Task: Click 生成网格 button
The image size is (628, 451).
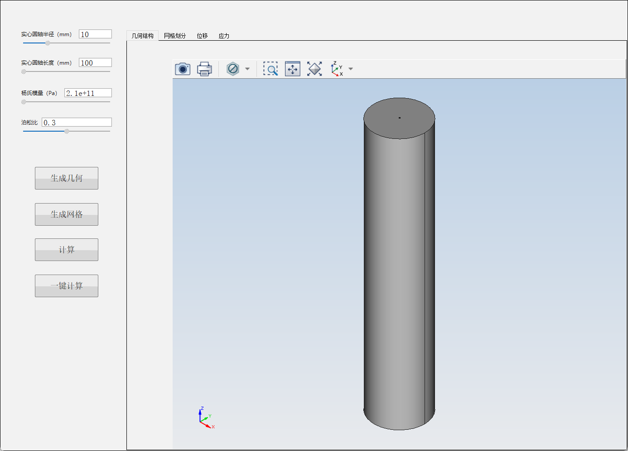Action: coord(67,214)
